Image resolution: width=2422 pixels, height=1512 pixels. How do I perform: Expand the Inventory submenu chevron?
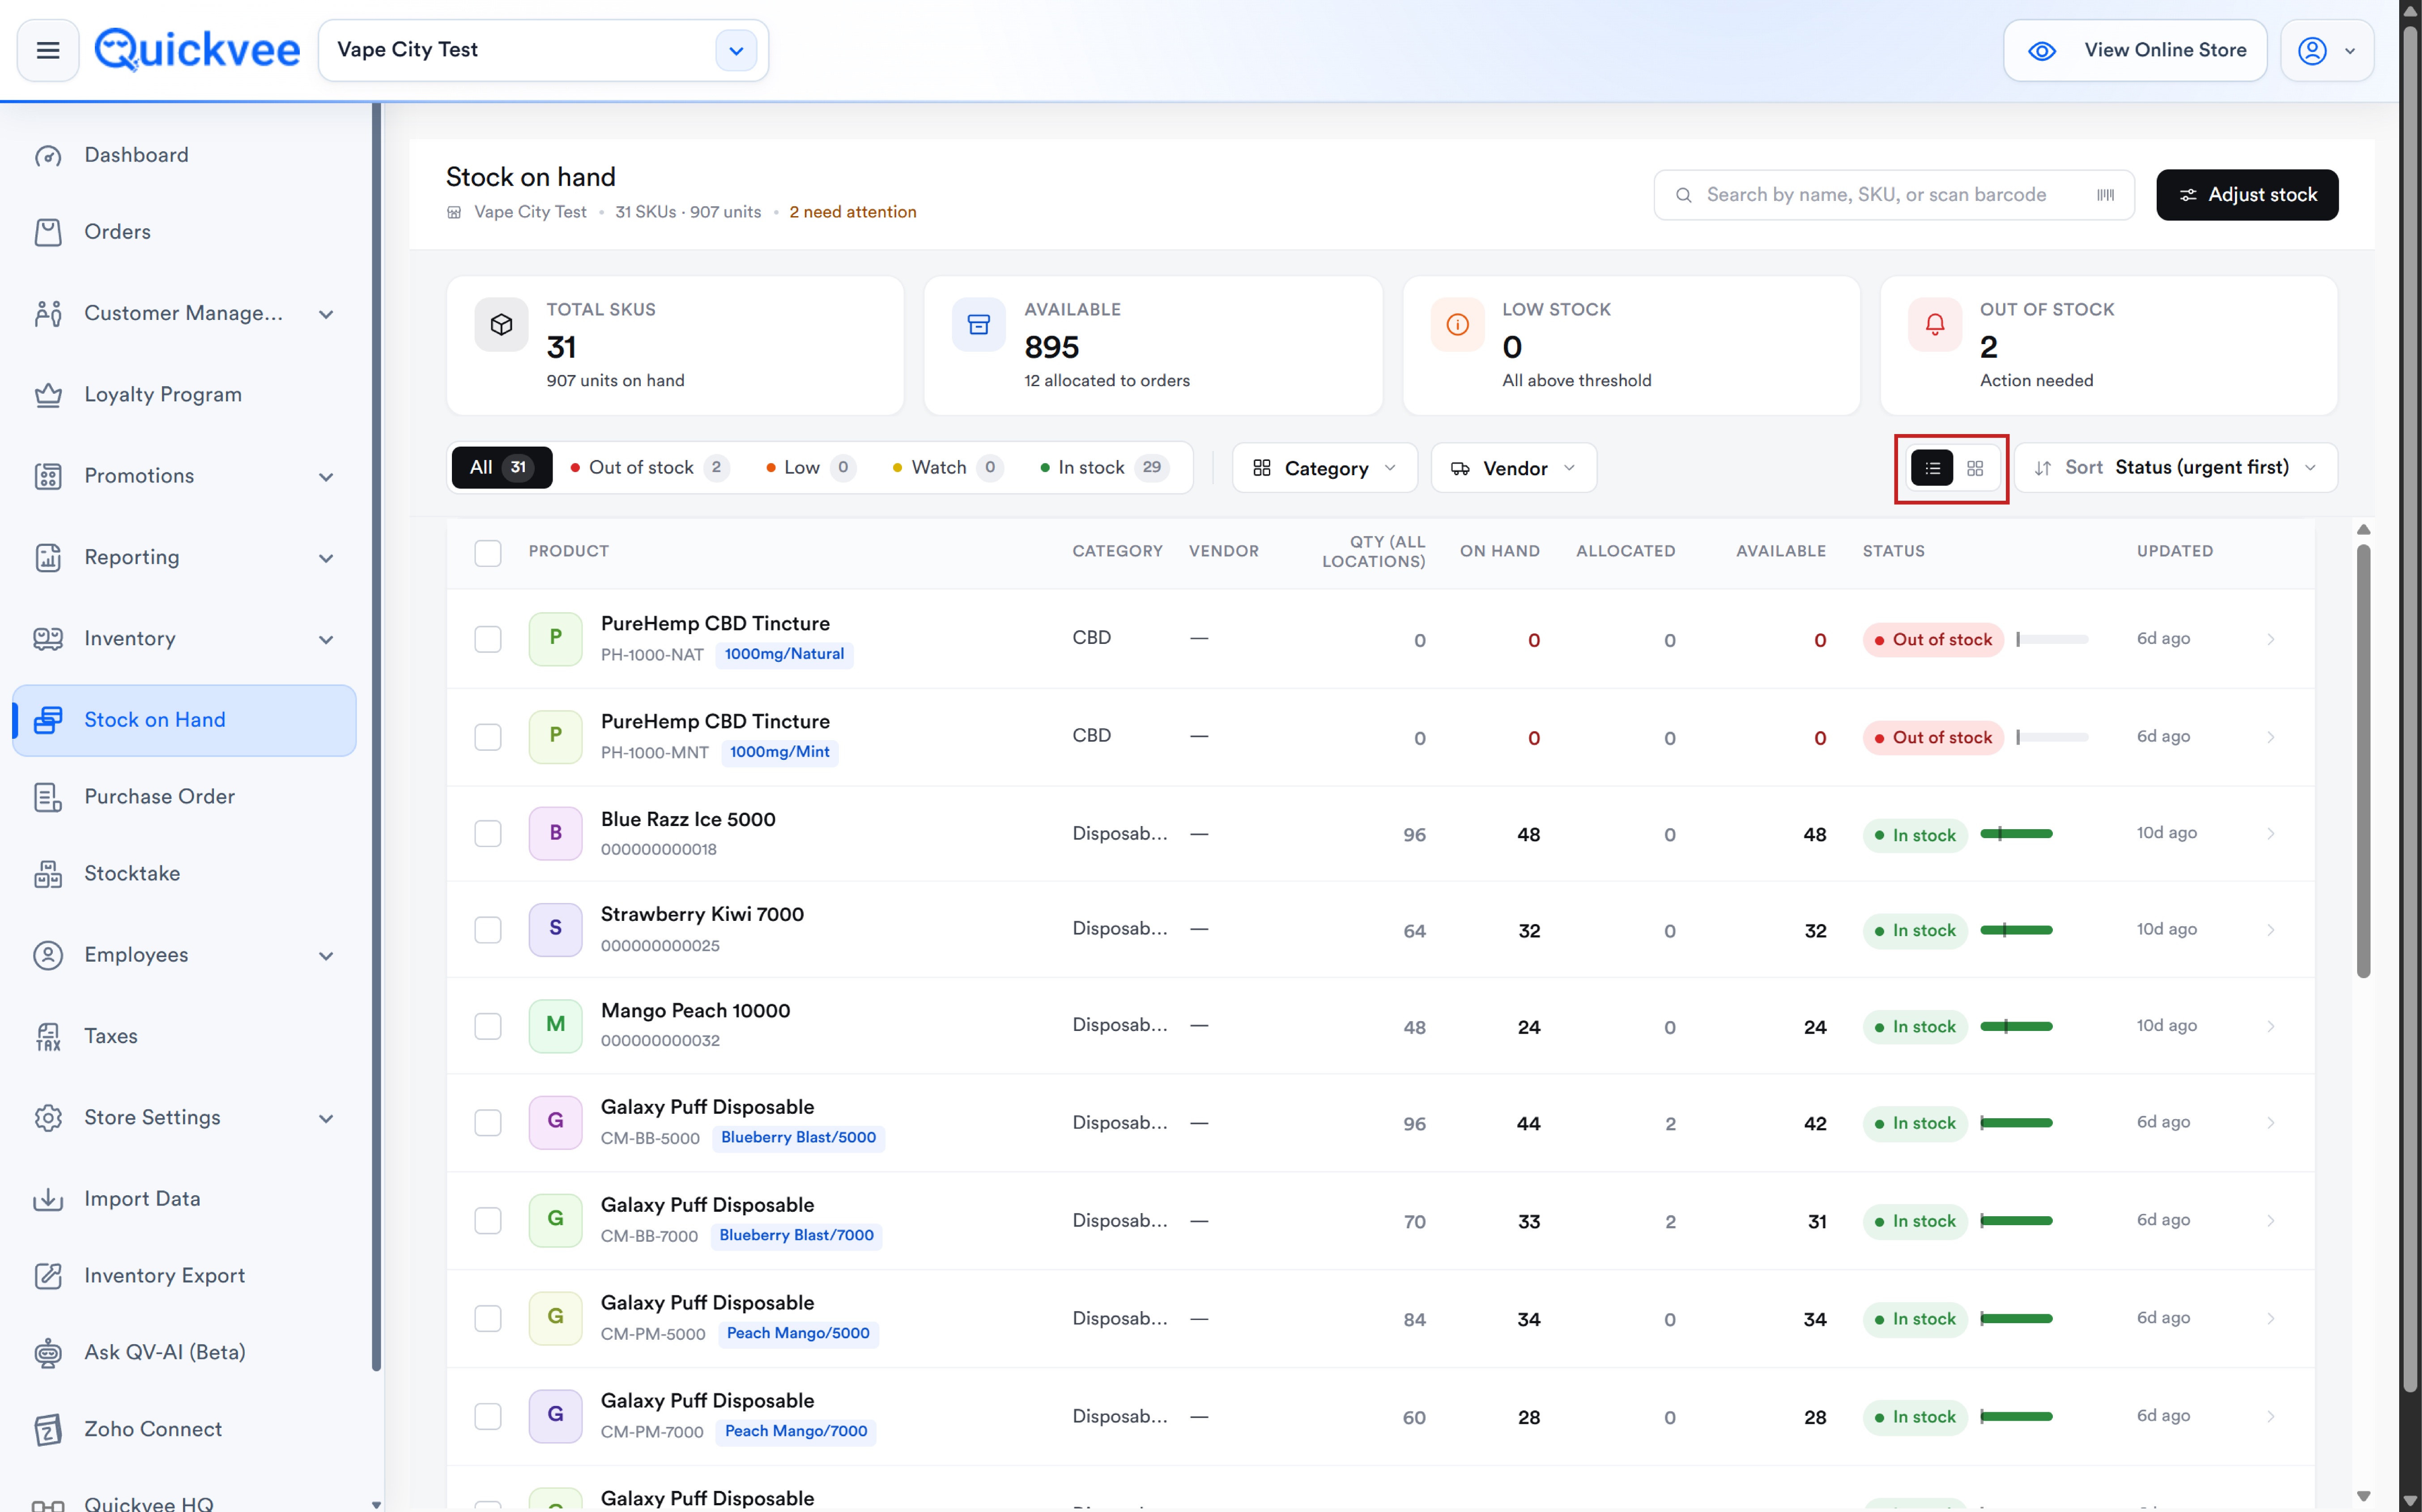coord(326,640)
